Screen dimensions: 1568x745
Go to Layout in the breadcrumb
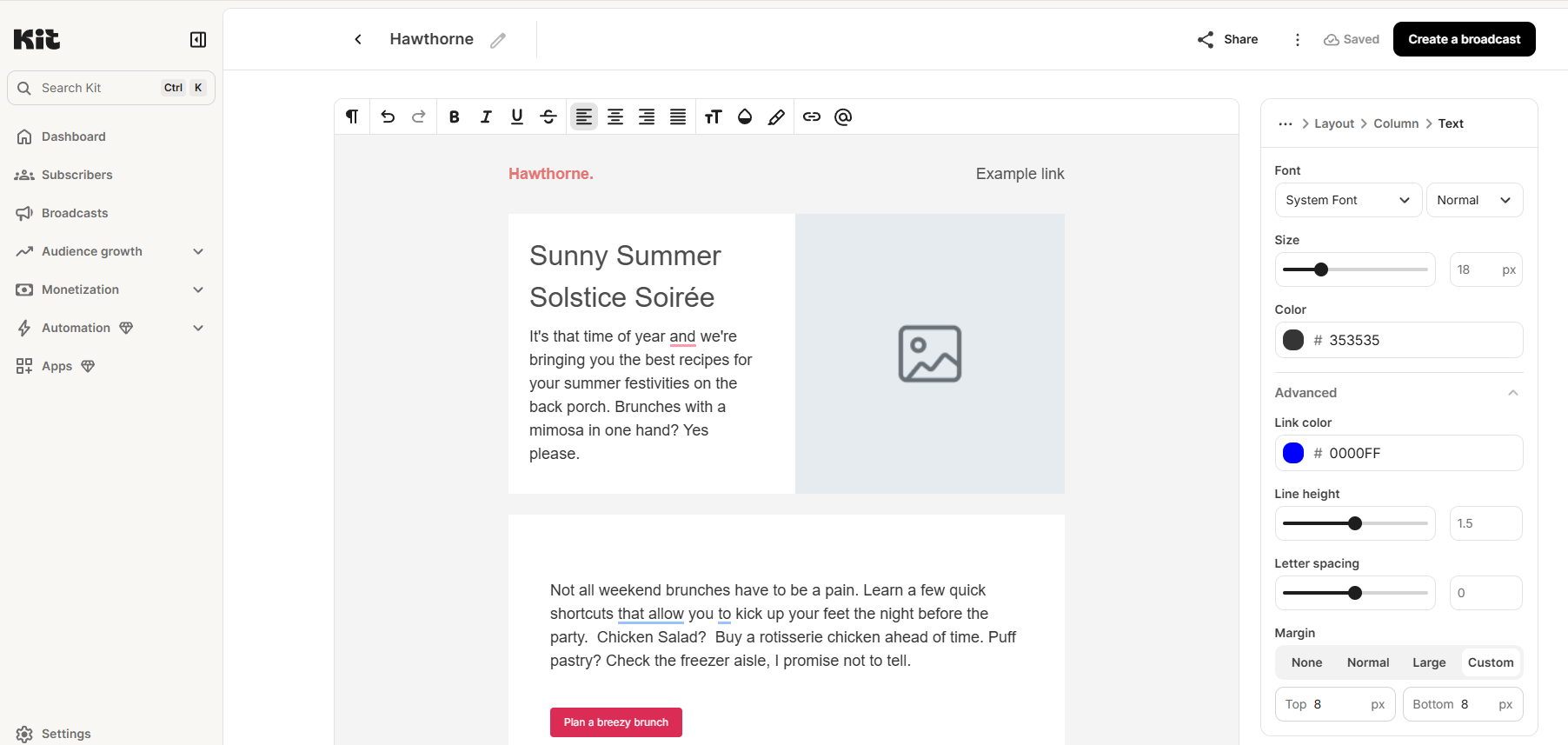pyautogui.click(x=1334, y=123)
